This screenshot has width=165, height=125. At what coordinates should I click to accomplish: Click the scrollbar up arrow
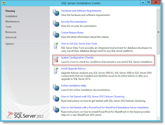[158, 8]
